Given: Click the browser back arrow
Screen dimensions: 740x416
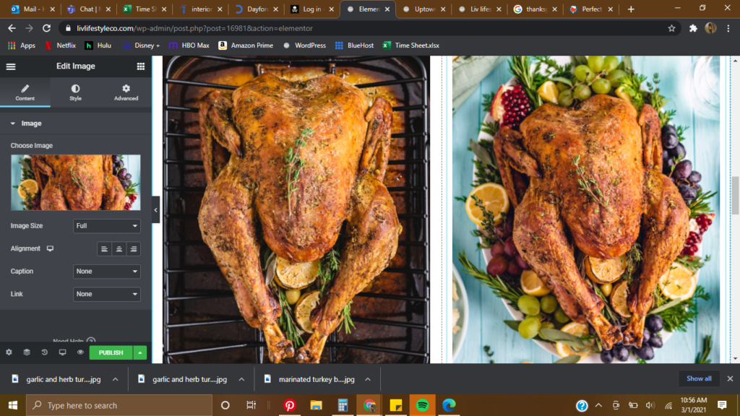Looking at the screenshot, I should tap(12, 28).
